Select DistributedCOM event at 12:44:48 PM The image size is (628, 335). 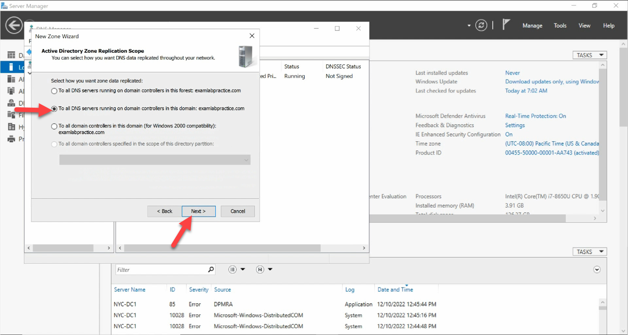(354, 326)
